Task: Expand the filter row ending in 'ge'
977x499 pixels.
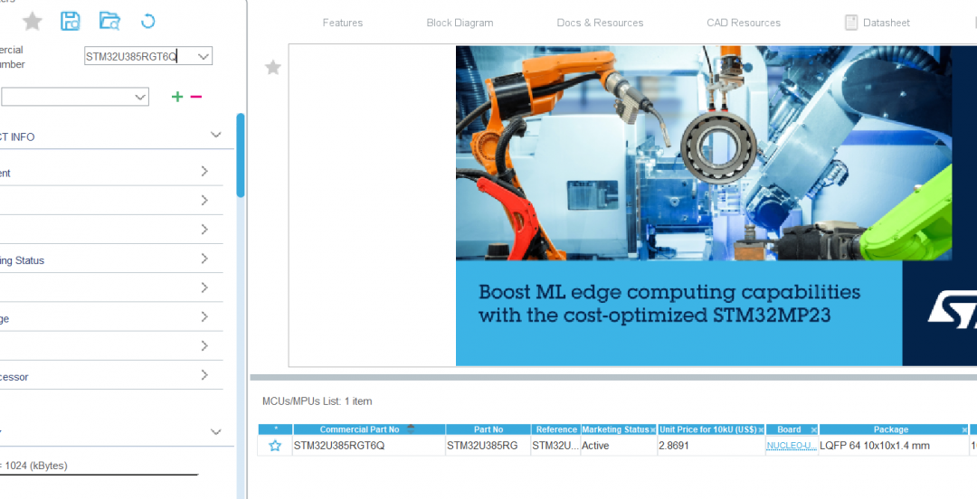Action: point(204,316)
